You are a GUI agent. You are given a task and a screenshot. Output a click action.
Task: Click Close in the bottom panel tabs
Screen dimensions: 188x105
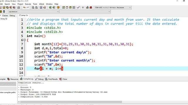(63, 79)
